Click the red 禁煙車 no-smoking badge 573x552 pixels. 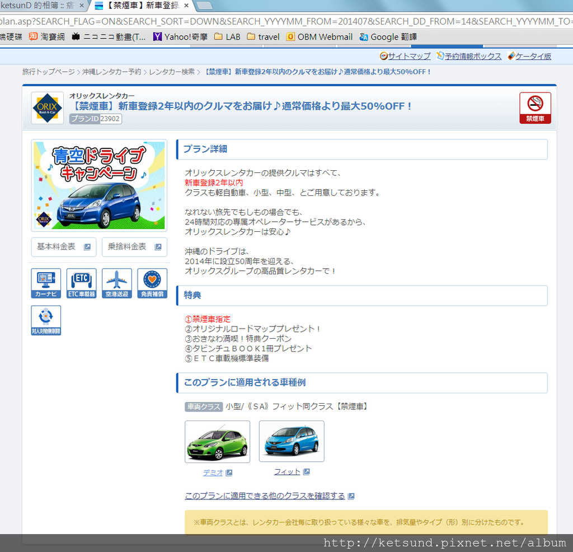[534, 107]
